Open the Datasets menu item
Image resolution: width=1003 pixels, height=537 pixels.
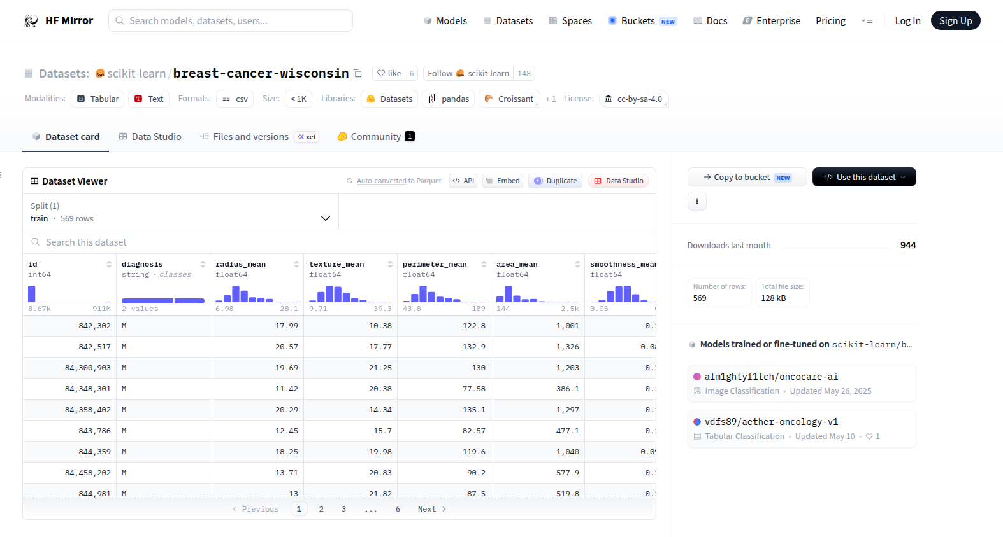click(x=508, y=21)
